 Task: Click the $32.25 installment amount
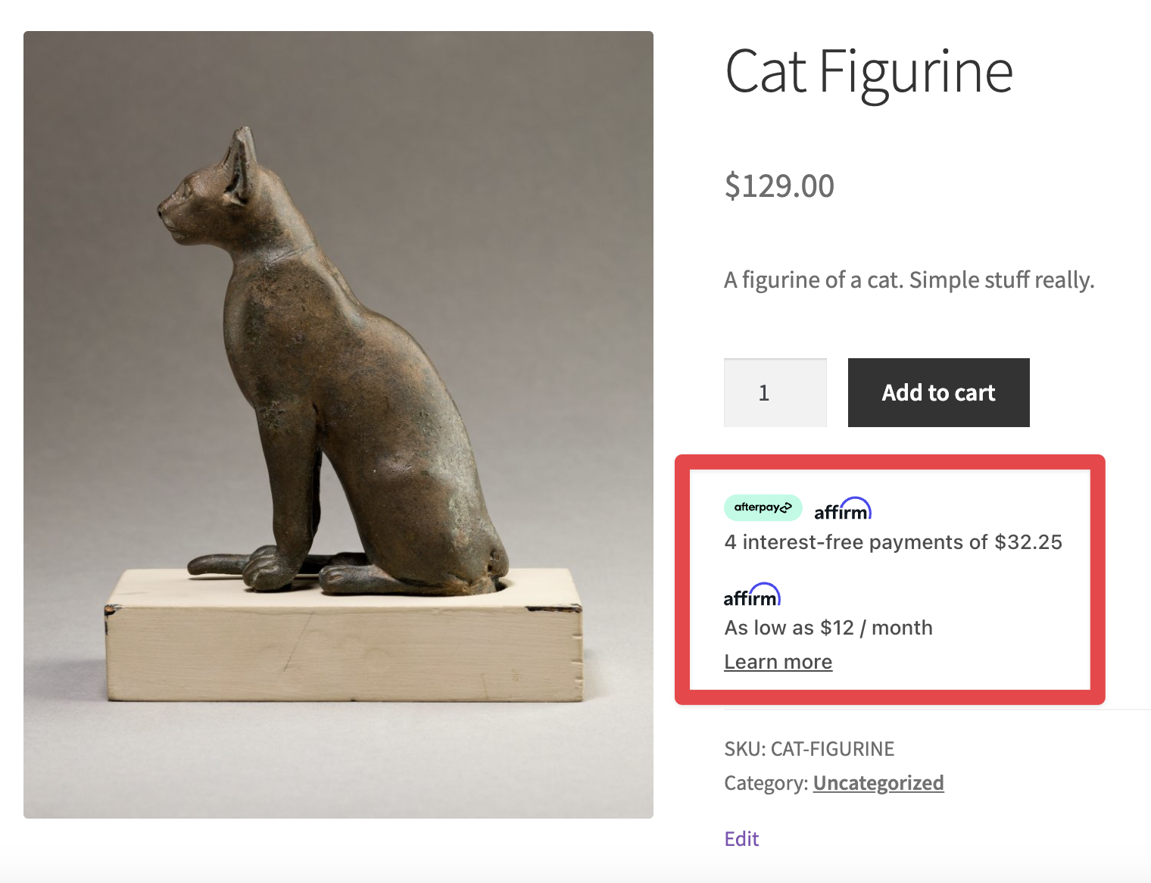[1028, 542]
